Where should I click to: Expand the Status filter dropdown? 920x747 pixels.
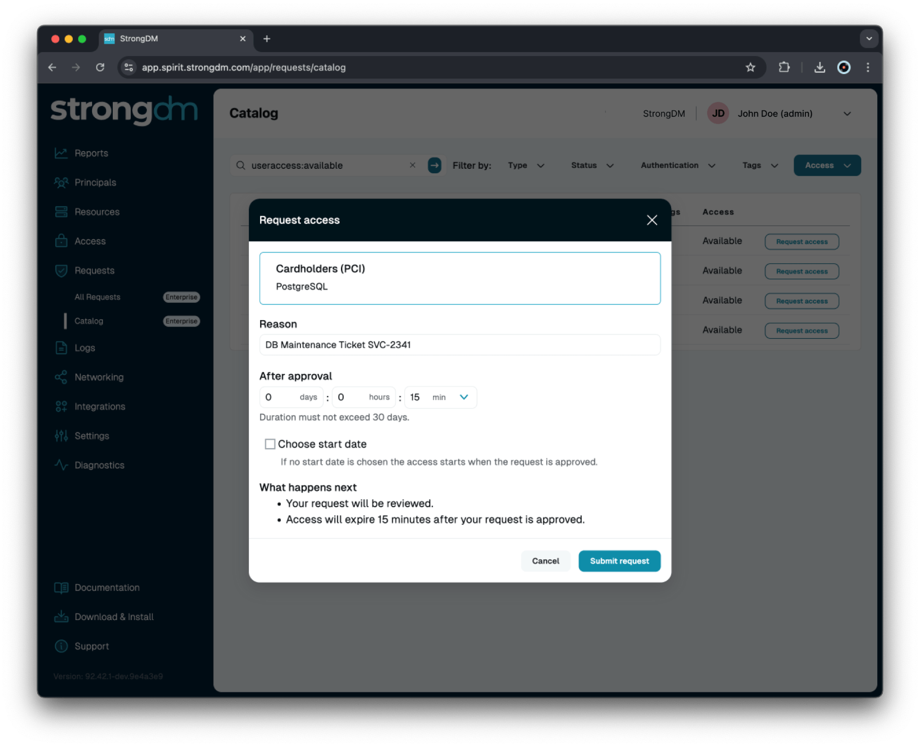point(592,165)
